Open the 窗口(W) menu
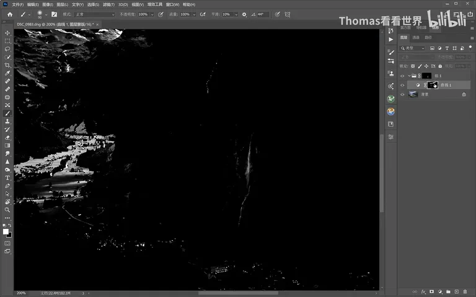The width and height of the screenshot is (476, 297). tap(172, 4)
